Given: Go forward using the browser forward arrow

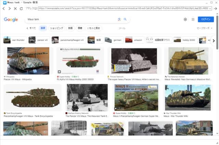Looking at the screenshot, I should (x=9, y=9).
